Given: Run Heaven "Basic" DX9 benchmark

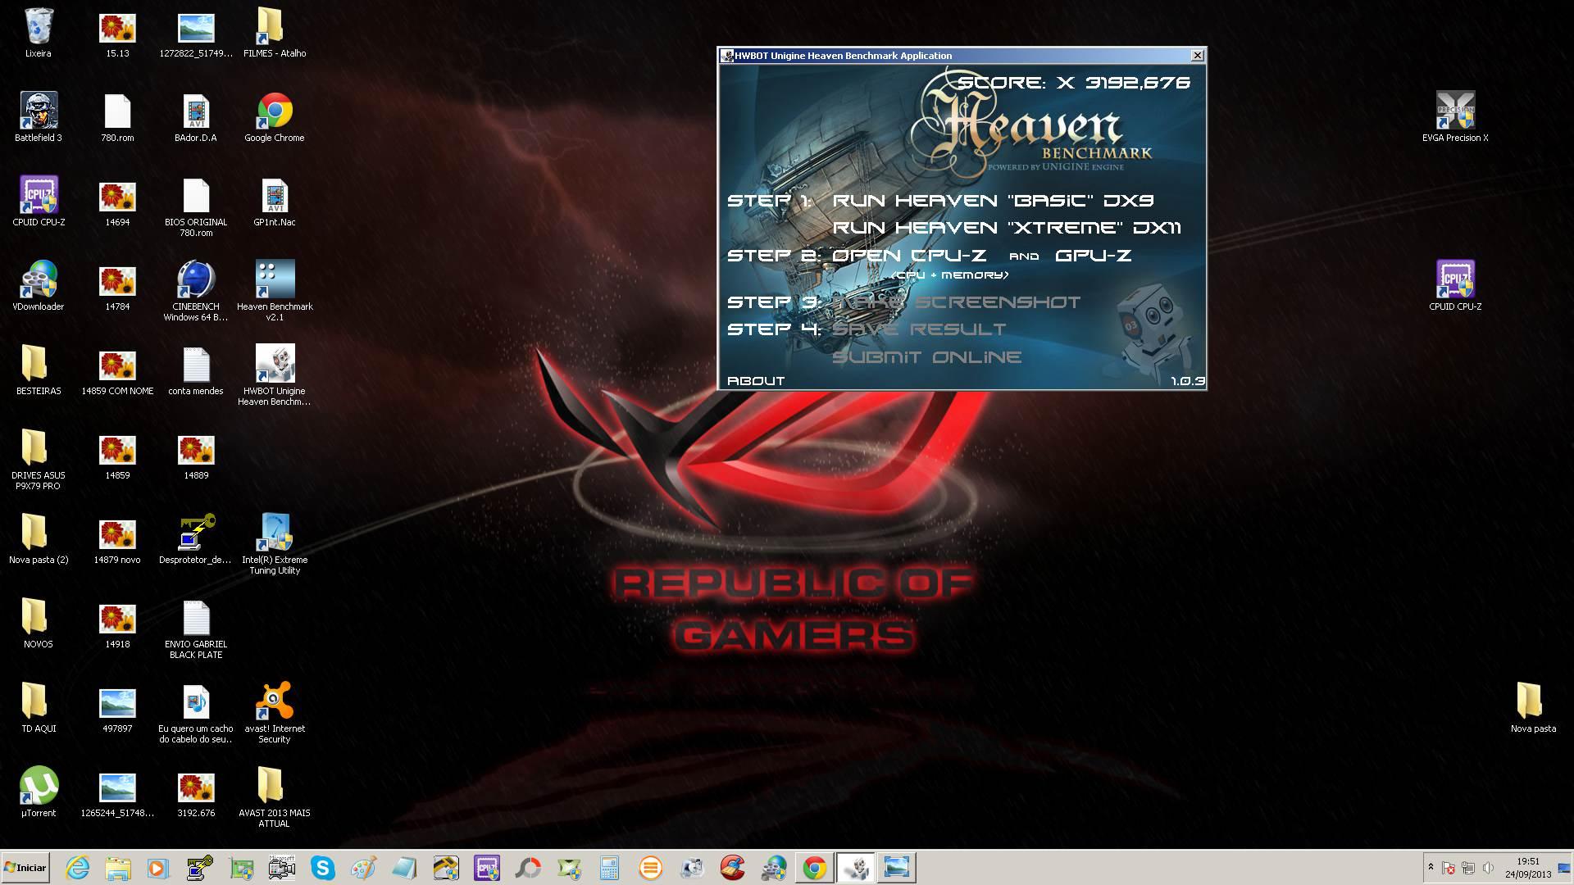Looking at the screenshot, I should [993, 201].
